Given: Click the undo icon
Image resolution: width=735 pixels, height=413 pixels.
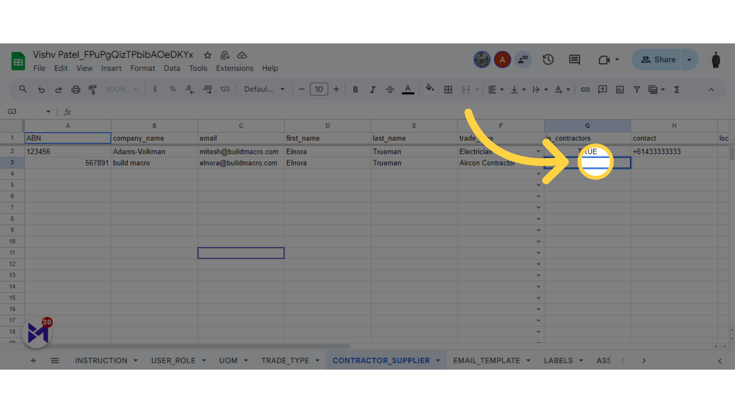Looking at the screenshot, I should coord(41,90).
